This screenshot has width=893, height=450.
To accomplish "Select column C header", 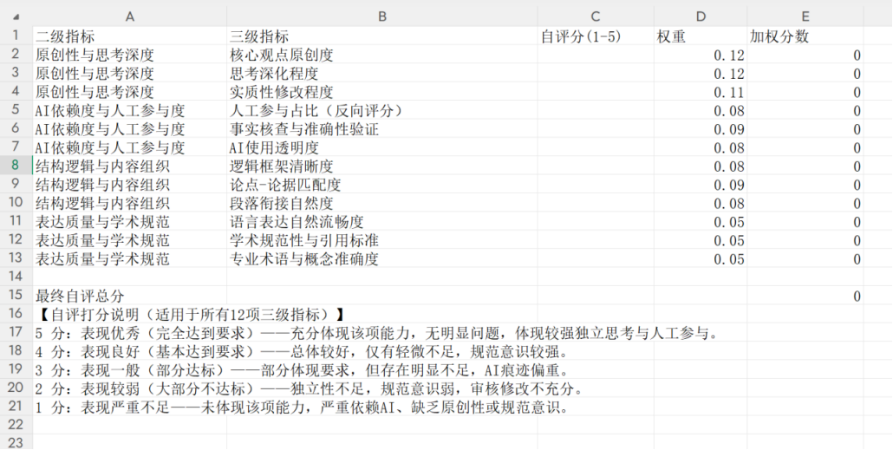I will pos(596,17).
